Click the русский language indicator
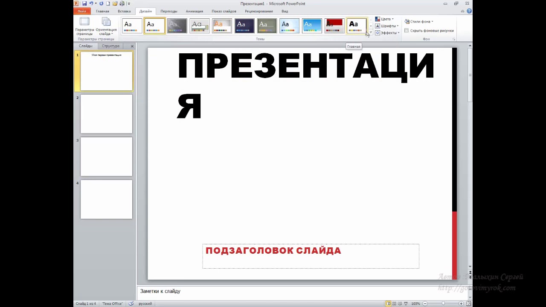Screen dimensions: 546x307 click(145, 304)
